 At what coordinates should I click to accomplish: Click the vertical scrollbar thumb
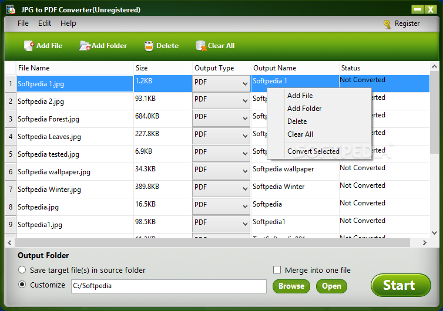[x=434, y=112]
